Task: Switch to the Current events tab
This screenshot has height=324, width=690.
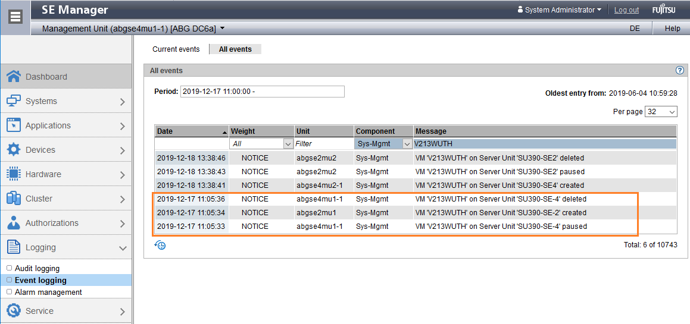Action: [x=176, y=49]
